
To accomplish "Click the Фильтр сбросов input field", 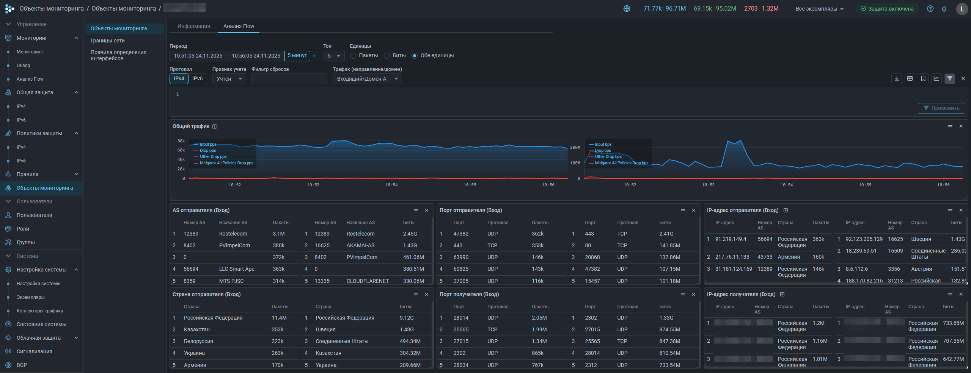I will [x=289, y=79].
